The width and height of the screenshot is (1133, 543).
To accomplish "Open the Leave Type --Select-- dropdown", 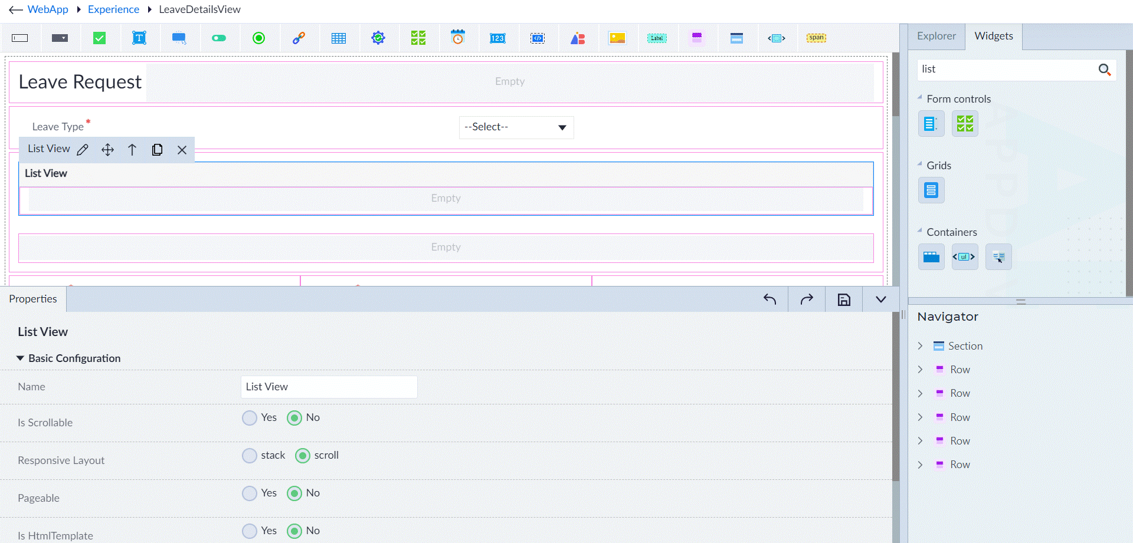I will [x=516, y=127].
